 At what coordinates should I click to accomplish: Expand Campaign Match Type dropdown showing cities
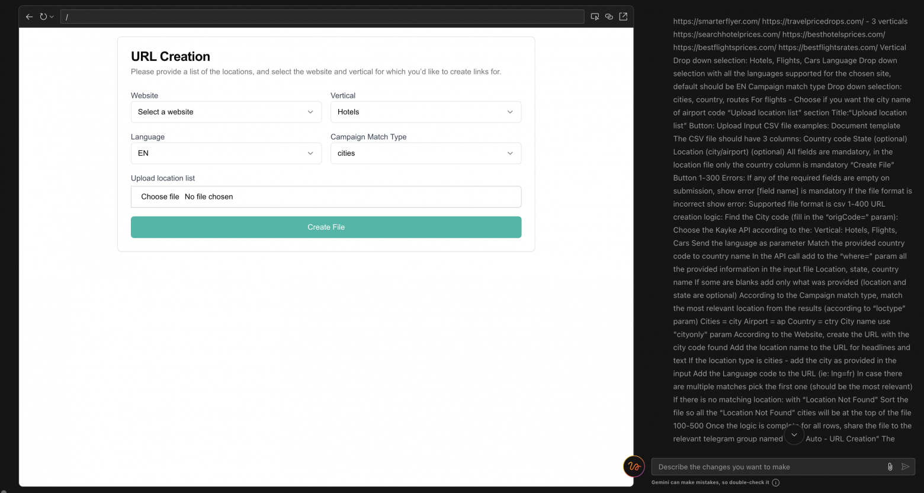click(x=425, y=153)
